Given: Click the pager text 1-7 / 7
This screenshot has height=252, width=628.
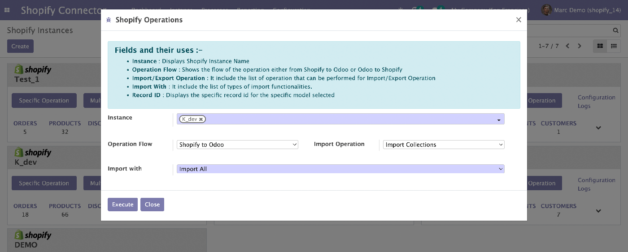Looking at the screenshot, I should (x=549, y=46).
